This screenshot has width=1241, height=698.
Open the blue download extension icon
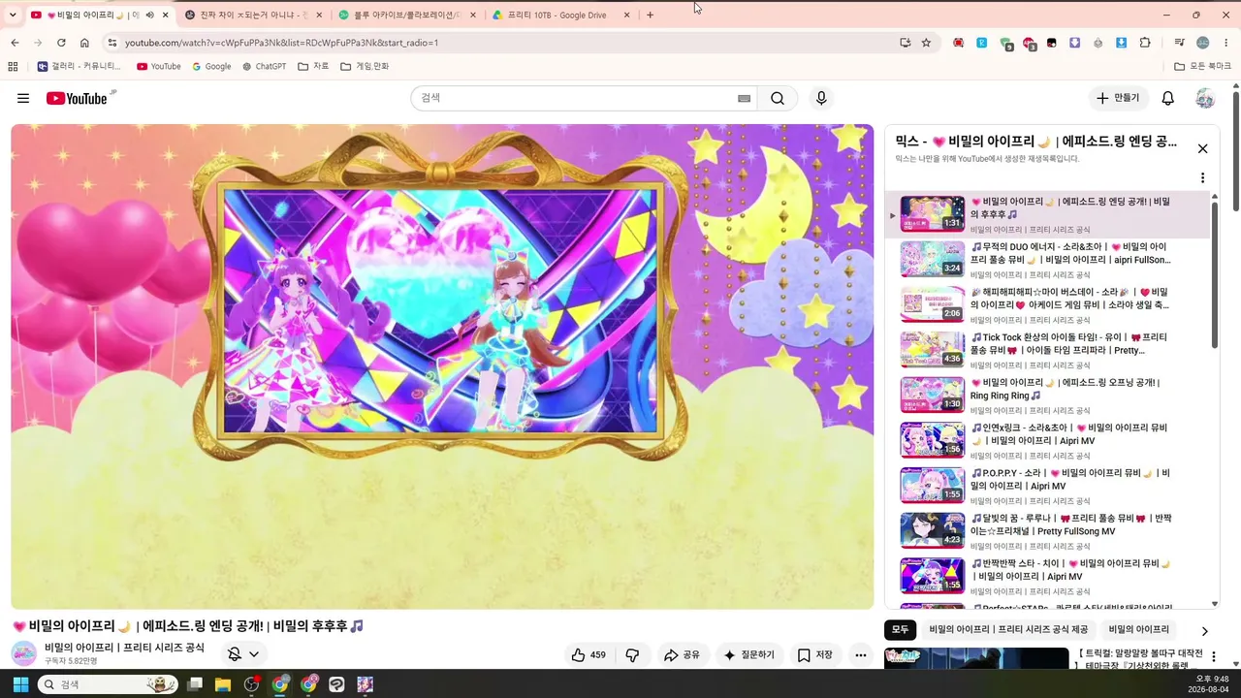click(x=1122, y=43)
